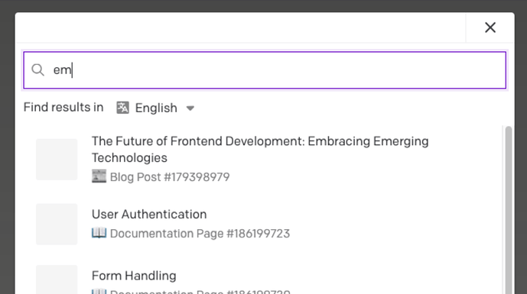527x294 pixels.
Task: Click the Find results in label
Action: click(63, 108)
